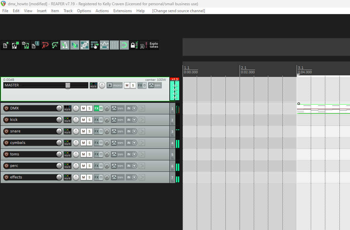Click ruler marker 2.1 at 0:02.000

248,70
